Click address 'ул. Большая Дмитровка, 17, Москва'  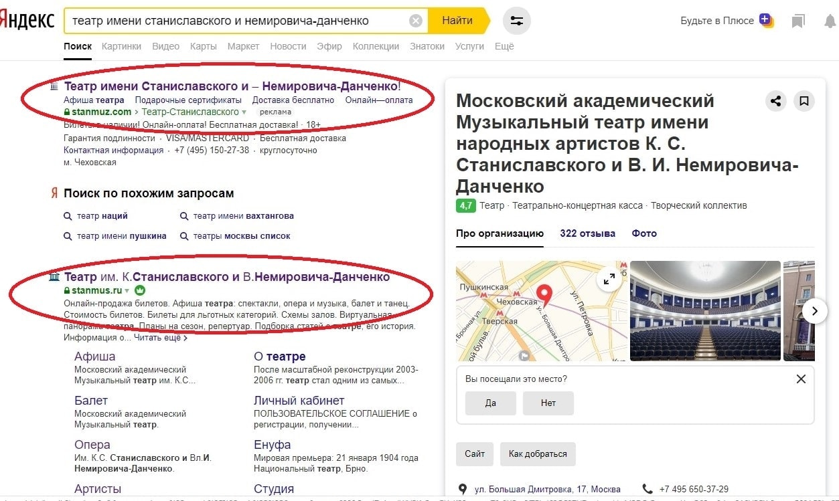tap(548, 489)
